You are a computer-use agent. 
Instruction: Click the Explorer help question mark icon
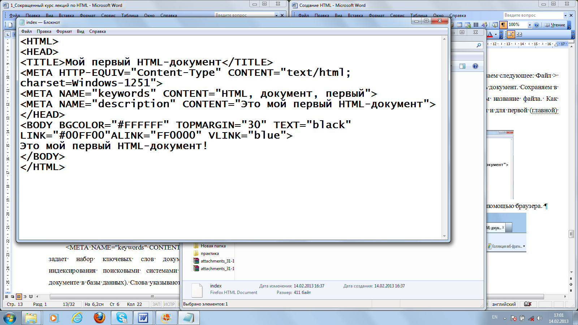(x=475, y=66)
